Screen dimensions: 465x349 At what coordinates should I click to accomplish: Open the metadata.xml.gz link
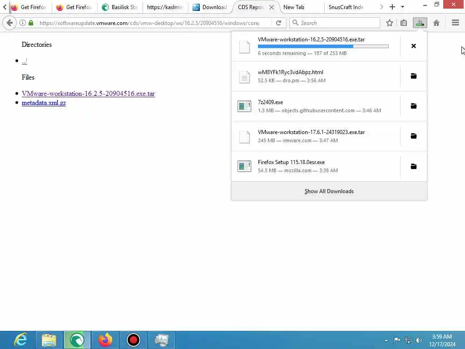tap(44, 103)
